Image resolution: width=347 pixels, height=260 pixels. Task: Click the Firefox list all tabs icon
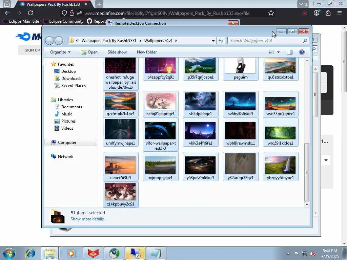pyautogui.click(x=303, y=4)
